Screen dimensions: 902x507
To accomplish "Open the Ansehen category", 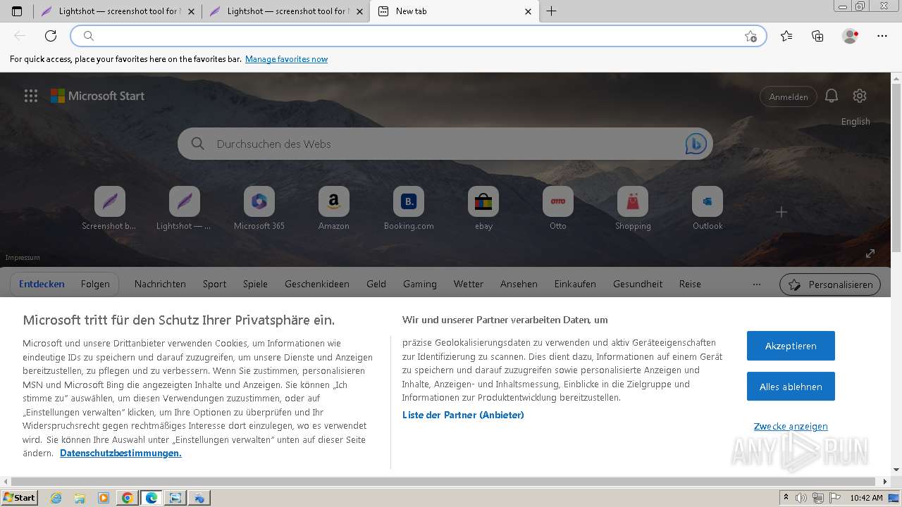I will [519, 284].
